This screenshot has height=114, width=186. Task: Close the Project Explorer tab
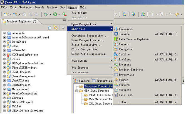(x=34, y=21)
